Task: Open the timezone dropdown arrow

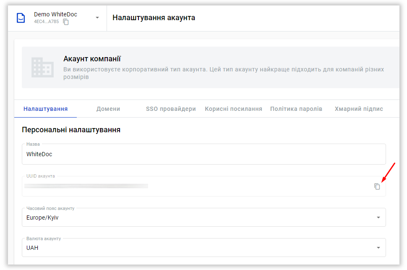Action: click(378, 218)
